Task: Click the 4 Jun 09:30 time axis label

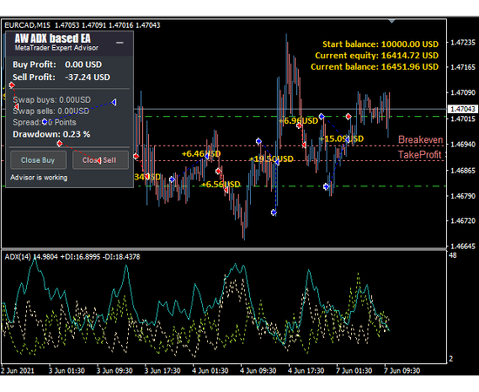Action: 258,371
